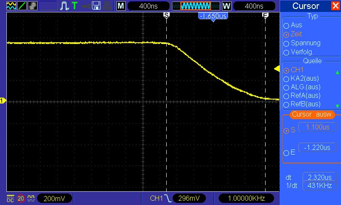Click the red circled 20 bandwidth limit icon
This screenshot has height=205, width=341.
coord(21,199)
